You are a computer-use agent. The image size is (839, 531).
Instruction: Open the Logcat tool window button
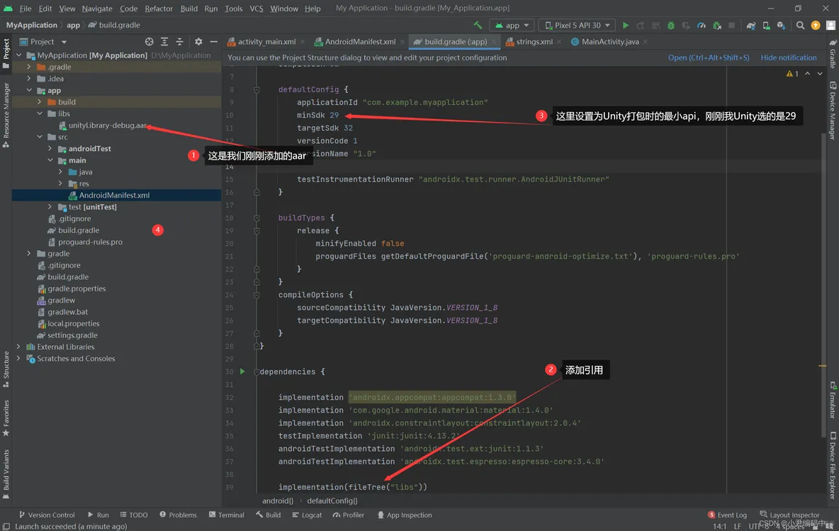click(307, 515)
